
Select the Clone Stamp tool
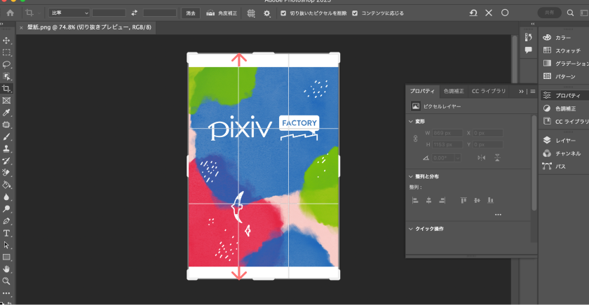[x=6, y=149]
